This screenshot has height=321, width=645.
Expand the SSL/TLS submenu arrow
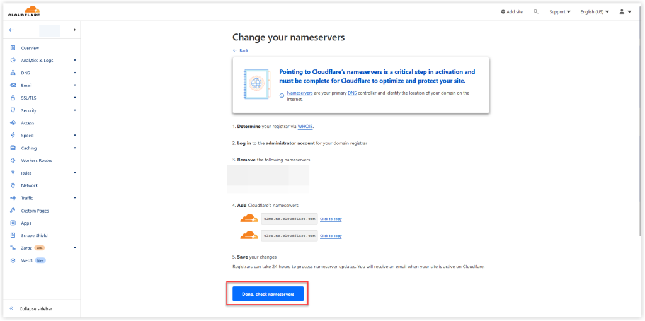75,98
